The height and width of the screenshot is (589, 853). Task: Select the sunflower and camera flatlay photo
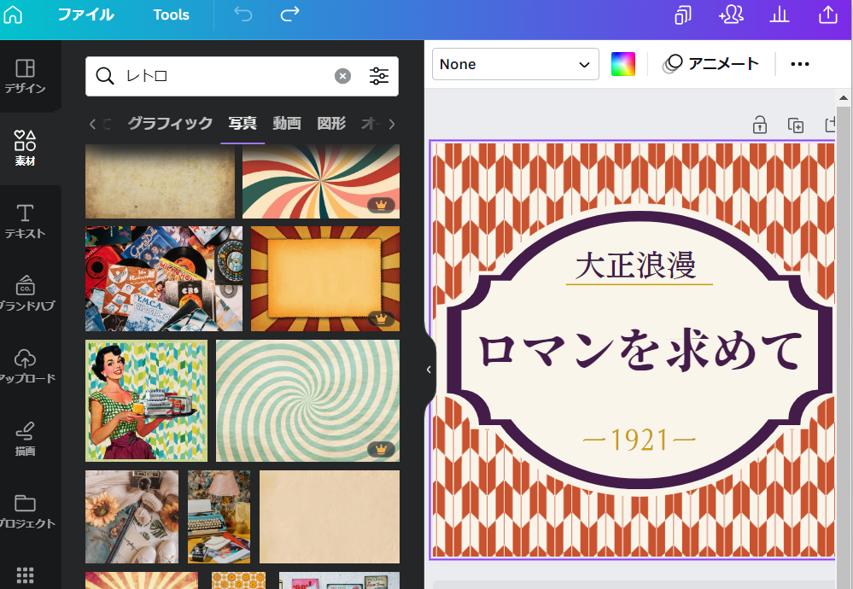131,516
